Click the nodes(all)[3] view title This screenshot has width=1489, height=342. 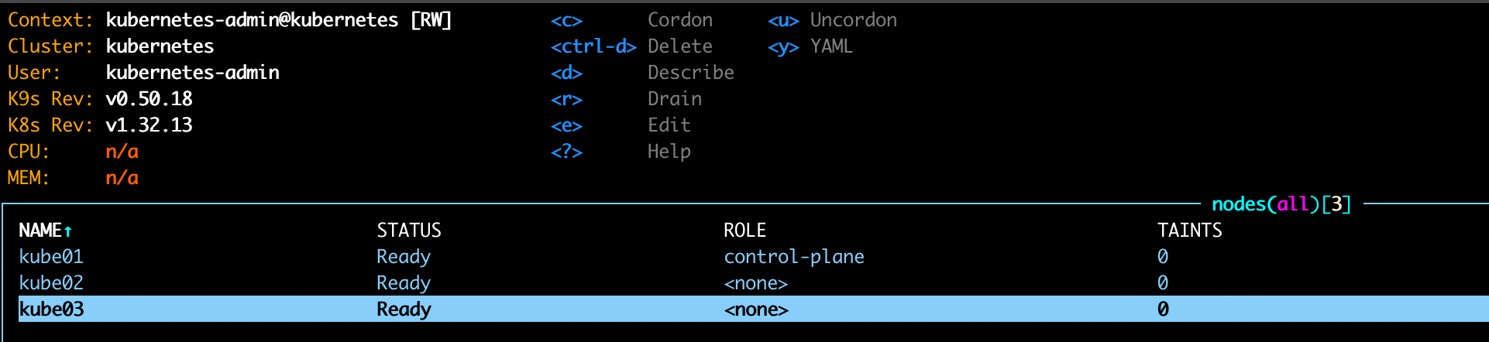click(1281, 204)
